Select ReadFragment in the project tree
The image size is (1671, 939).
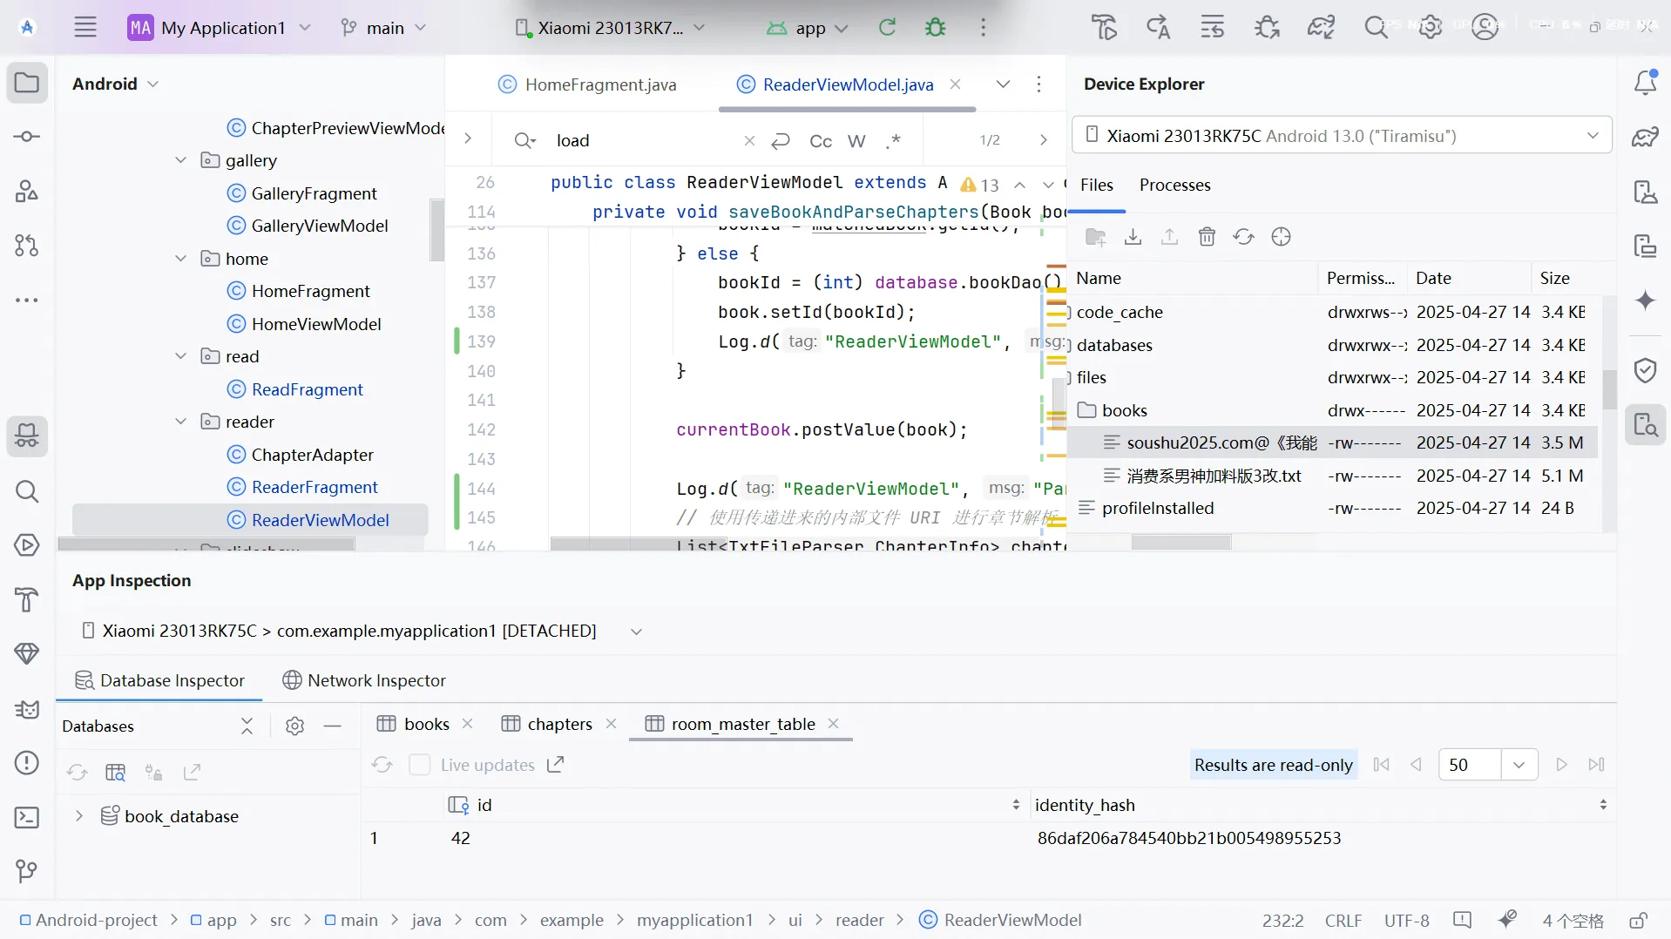pos(307,389)
